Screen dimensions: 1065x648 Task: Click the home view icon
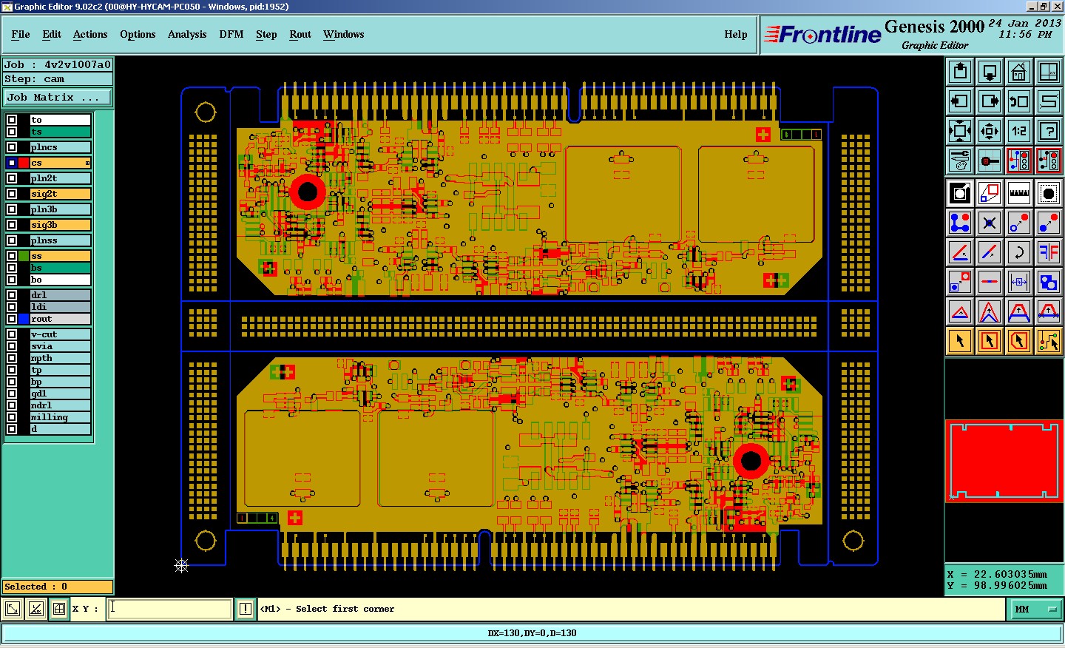coord(1019,72)
